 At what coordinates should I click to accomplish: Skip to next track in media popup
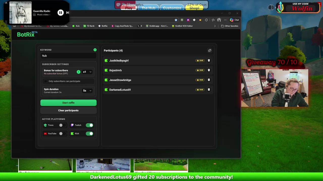coord(67,13)
